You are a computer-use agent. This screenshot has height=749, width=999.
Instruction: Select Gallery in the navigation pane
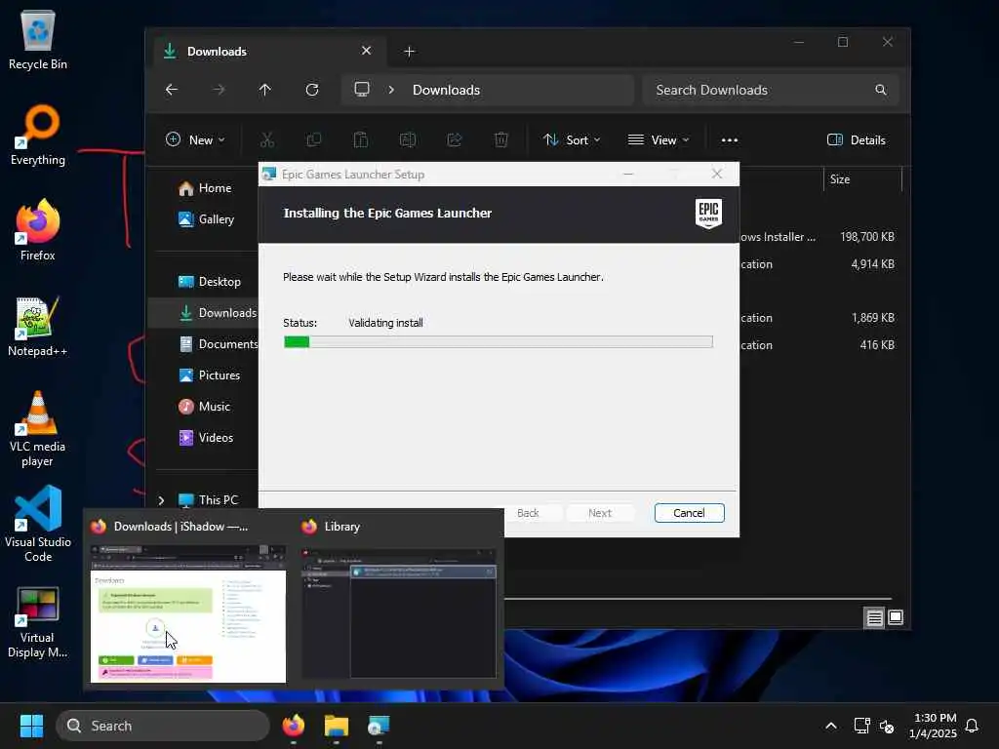207,219
